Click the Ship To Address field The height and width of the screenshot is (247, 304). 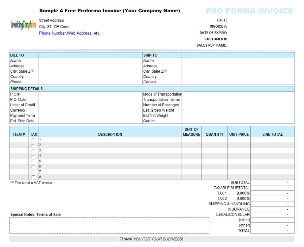click(238, 66)
